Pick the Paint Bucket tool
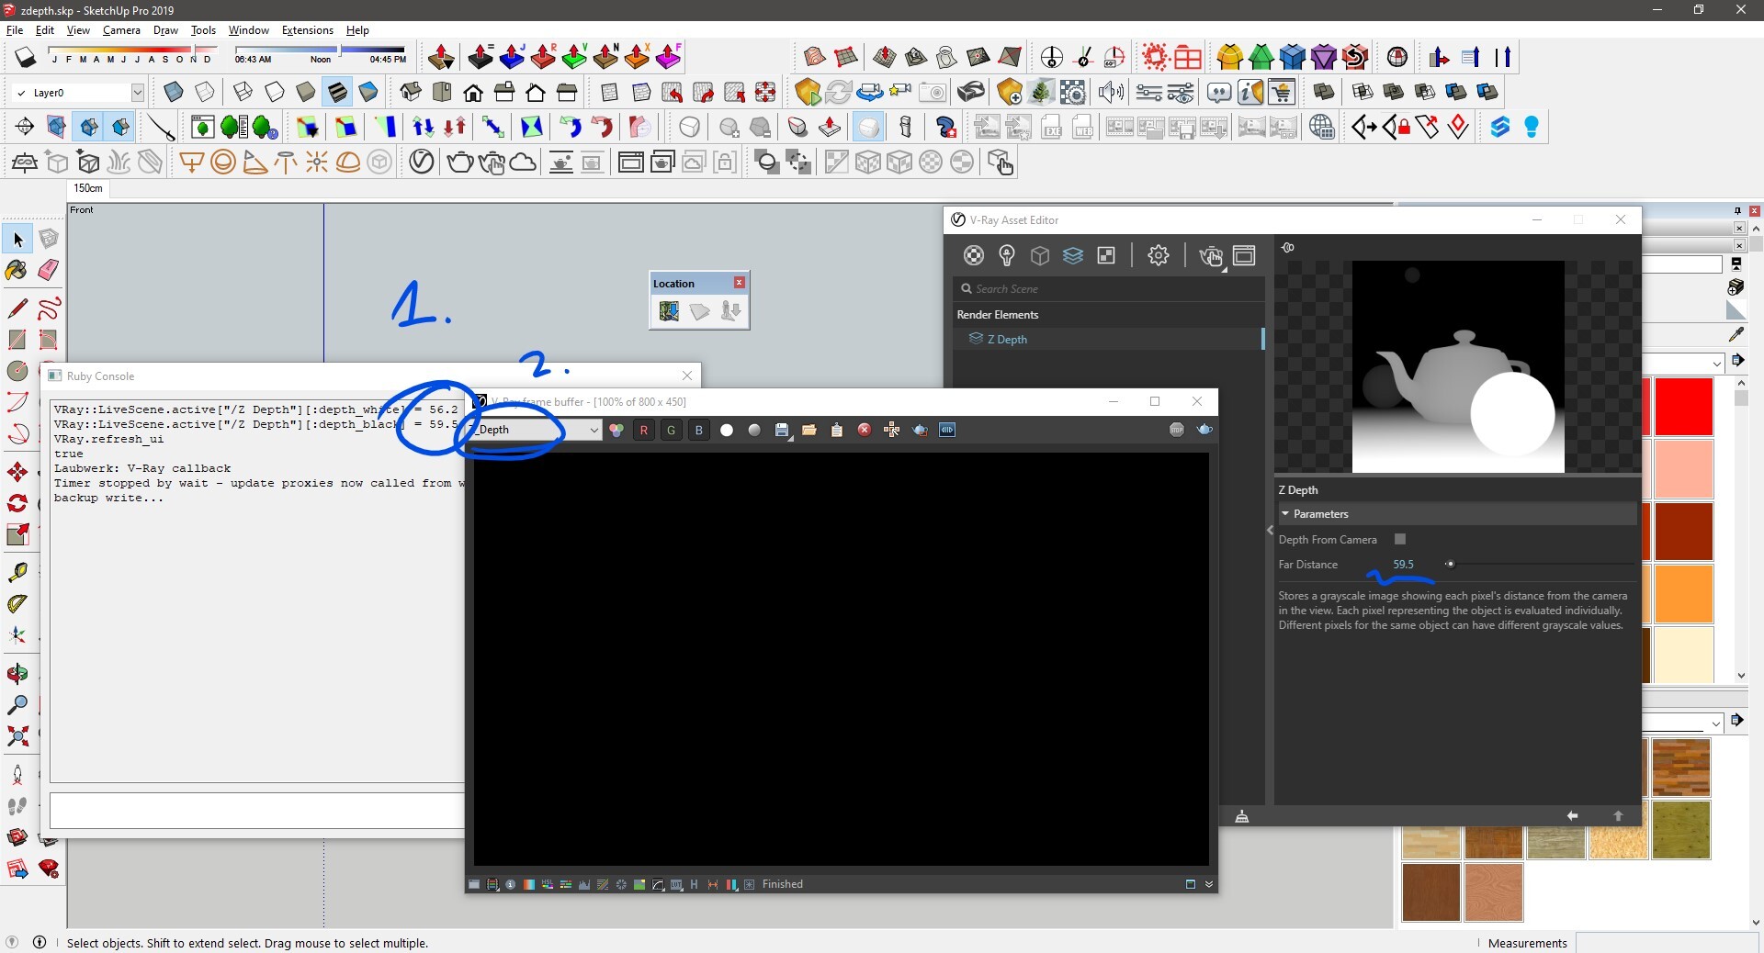This screenshot has width=1764, height=953. pyautogui.click(x=17, y=270)
